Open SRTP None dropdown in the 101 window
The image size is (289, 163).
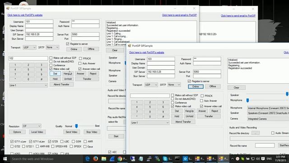click(x=52, y=47)
